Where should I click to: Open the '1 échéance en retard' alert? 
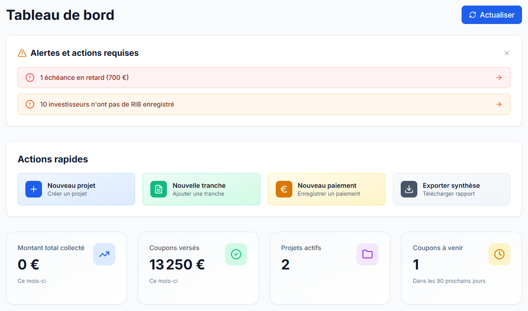[84, 78]
